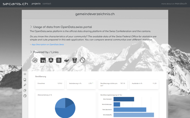Click the book icon in app sidebar

pyautogui.click(x=25, y=80)
